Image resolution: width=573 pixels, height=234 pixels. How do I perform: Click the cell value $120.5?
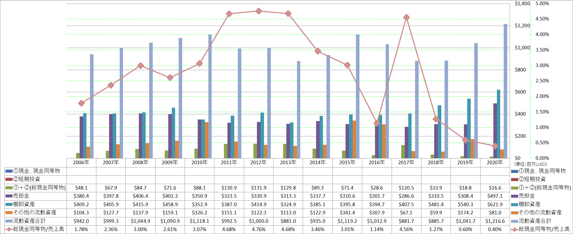click(x=406, y=188)
